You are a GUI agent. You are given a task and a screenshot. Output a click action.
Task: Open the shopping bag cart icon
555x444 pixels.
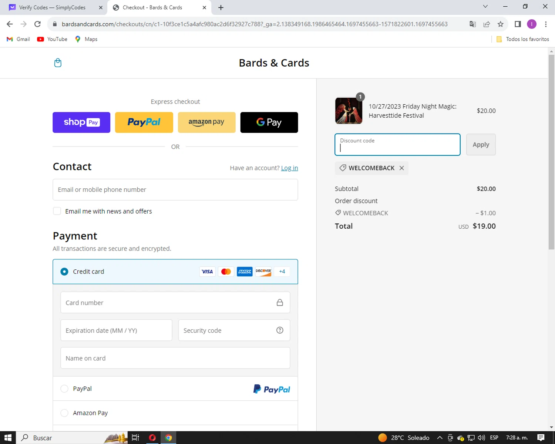tap(58, 63)
